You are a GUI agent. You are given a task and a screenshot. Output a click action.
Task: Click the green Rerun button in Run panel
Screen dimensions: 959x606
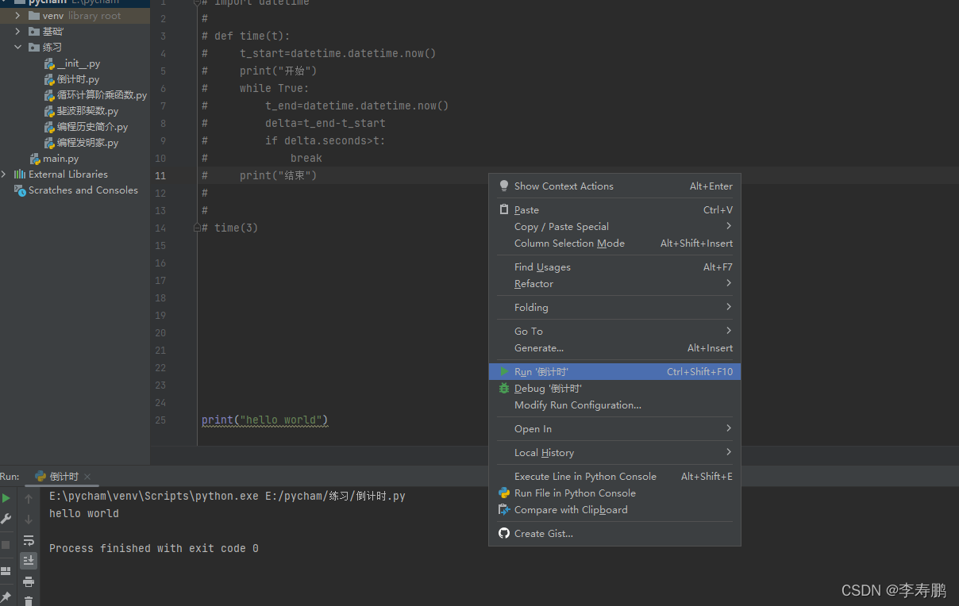(6, 498)
